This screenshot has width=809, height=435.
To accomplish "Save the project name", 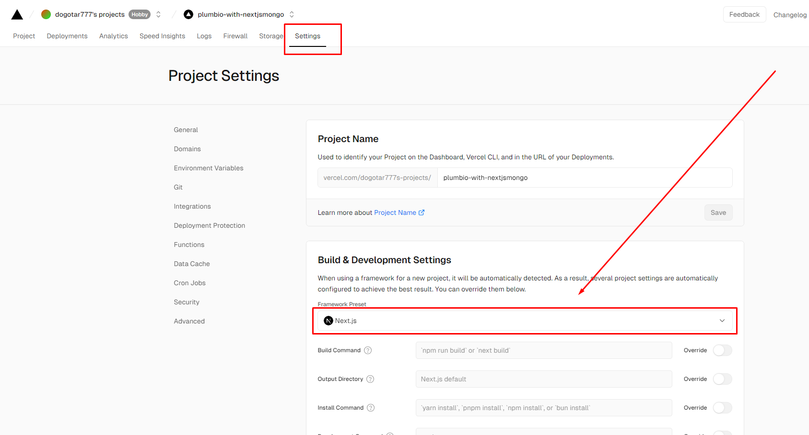I will (x=718, y=212).
